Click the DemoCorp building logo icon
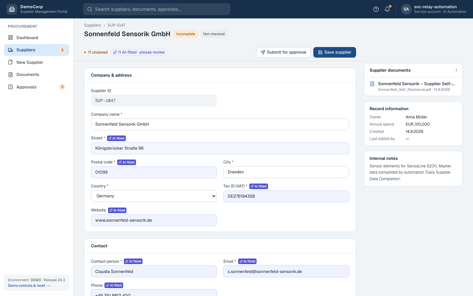 [12, 9]
